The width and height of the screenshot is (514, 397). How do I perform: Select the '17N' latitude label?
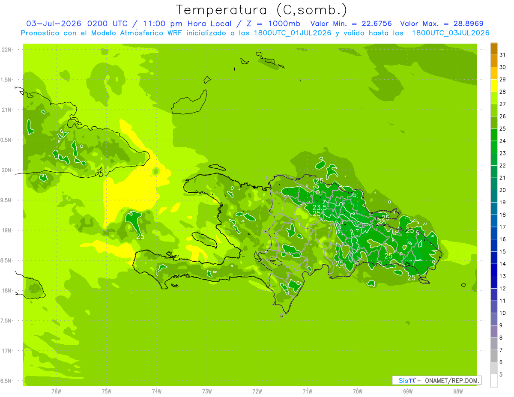click(x=7, y=351)
